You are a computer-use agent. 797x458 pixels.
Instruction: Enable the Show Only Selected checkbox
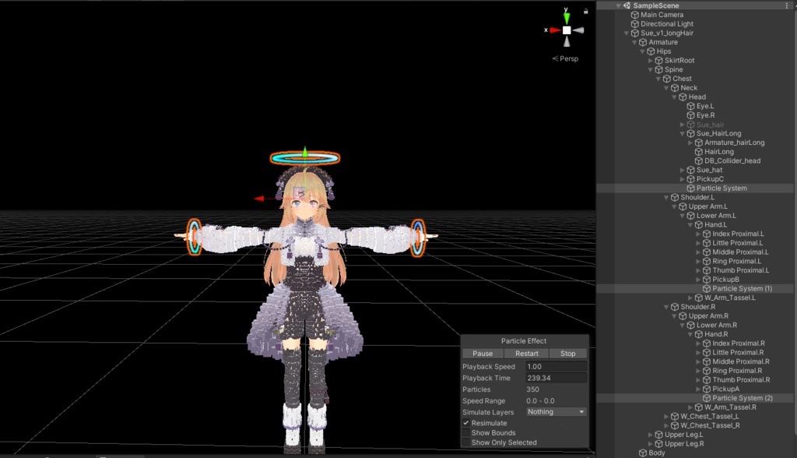(466, 442)
